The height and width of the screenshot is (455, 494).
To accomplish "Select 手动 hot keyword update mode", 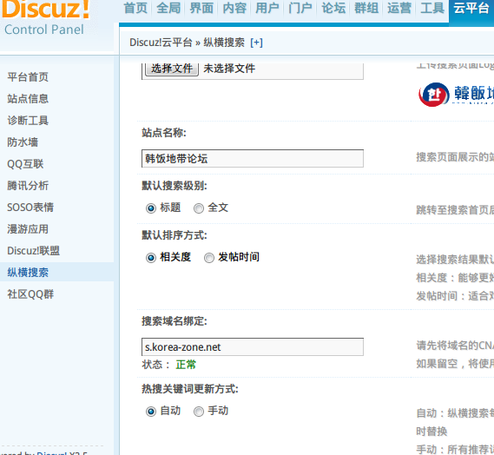I will [x=199, y=412].
